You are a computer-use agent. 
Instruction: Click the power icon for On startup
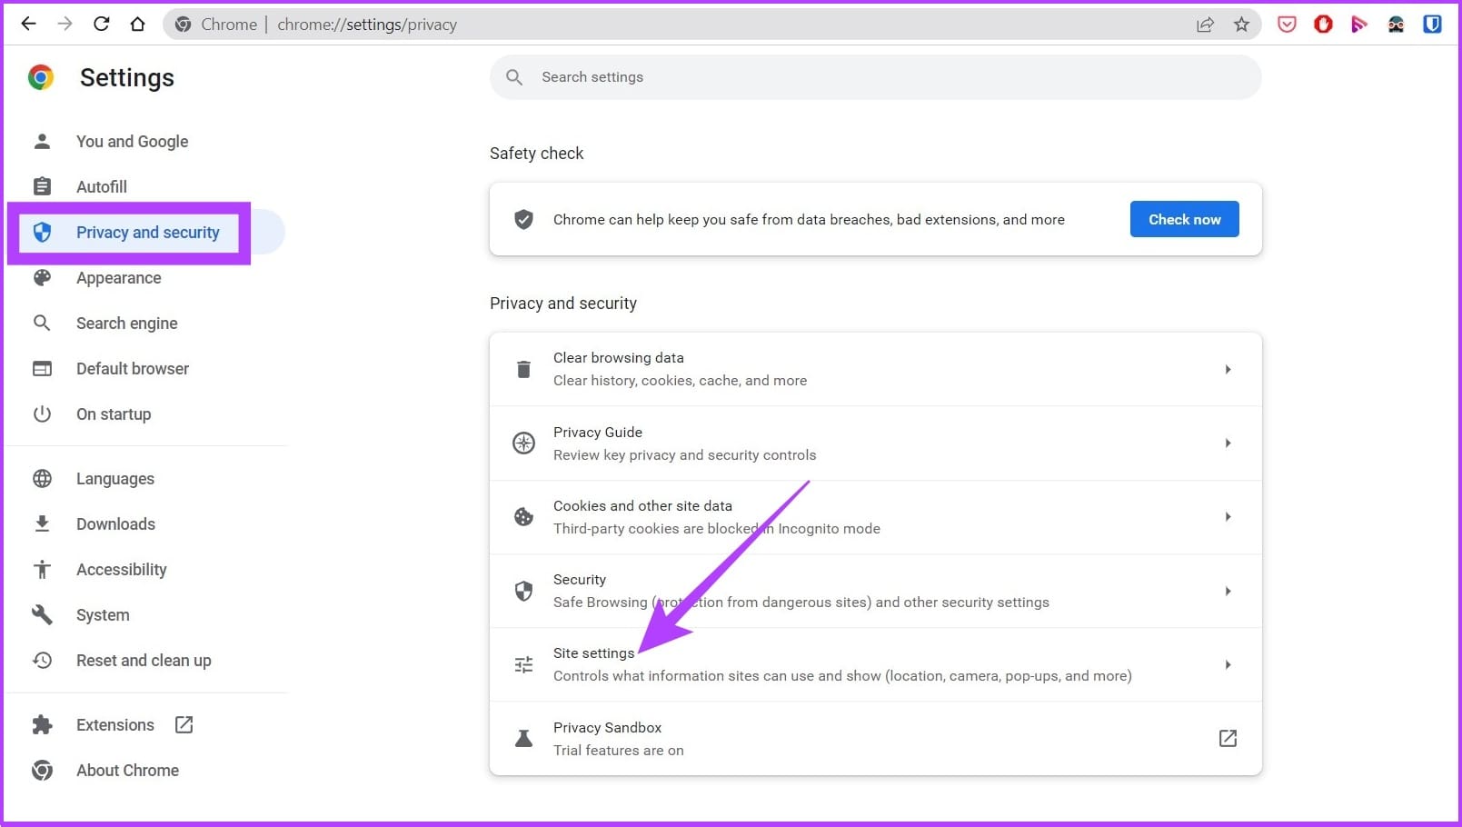[42, 413]
